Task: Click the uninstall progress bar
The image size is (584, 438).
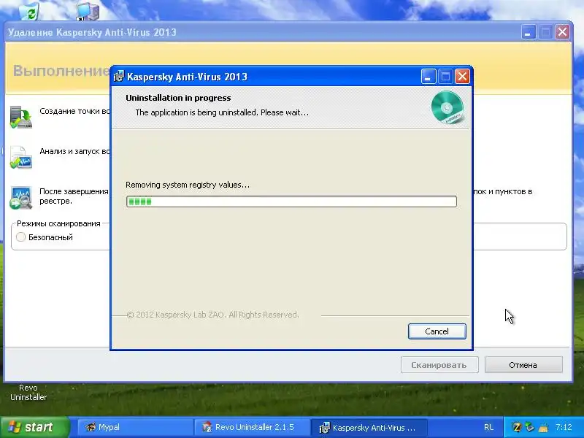Action: pyautogui.click(x=291, y=201)
